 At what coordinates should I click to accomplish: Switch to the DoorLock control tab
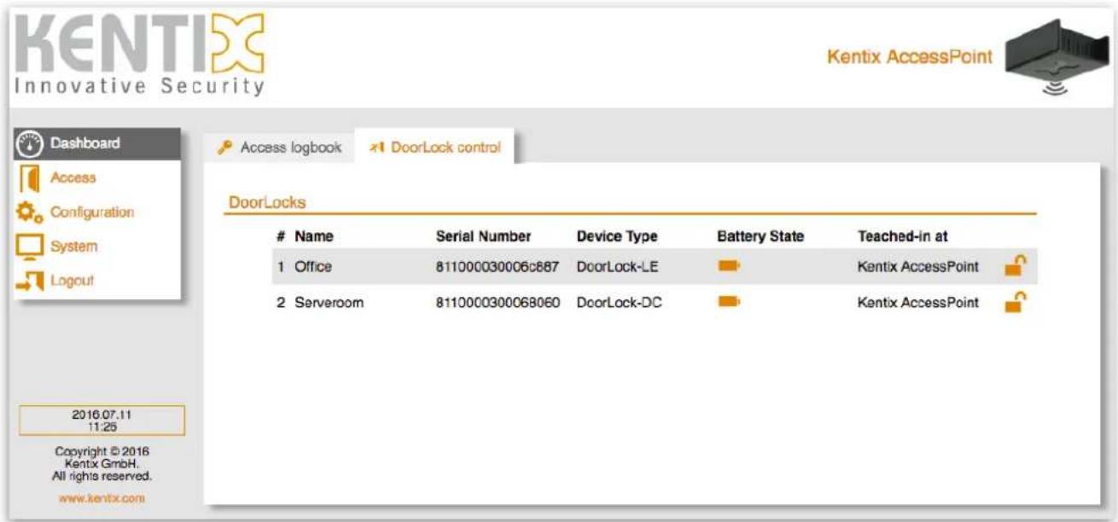(x=434, y=147)
